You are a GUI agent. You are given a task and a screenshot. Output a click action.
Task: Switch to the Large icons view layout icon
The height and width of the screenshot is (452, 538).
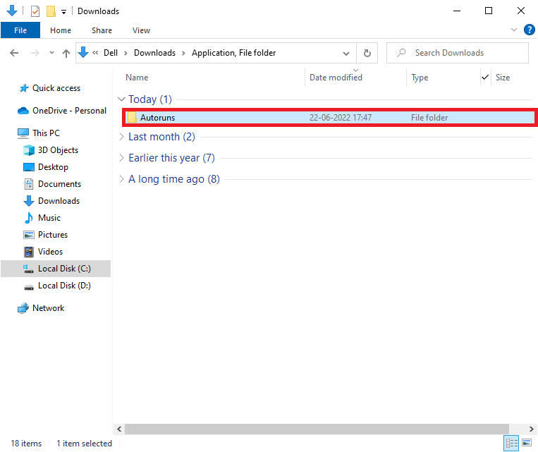(527, 443)
